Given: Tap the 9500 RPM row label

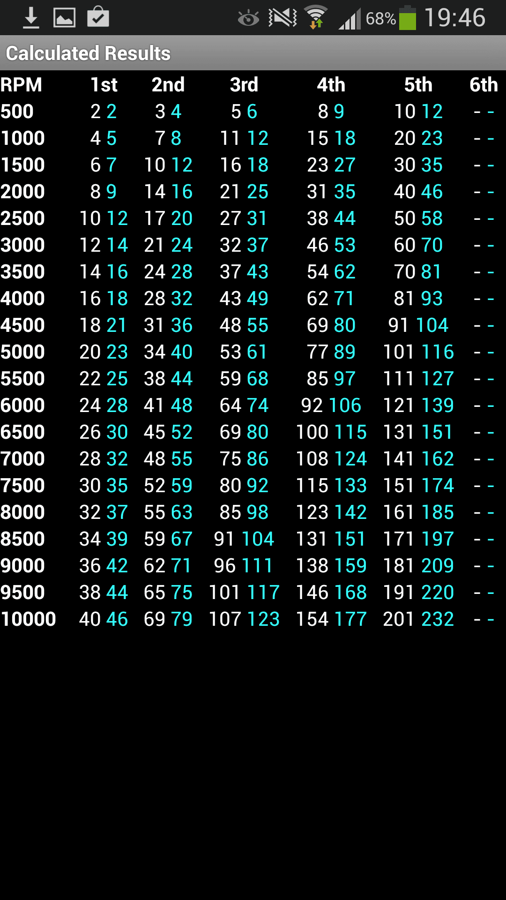Looking at the screenshot, I should pyautogui.click(x=22, y=592).
